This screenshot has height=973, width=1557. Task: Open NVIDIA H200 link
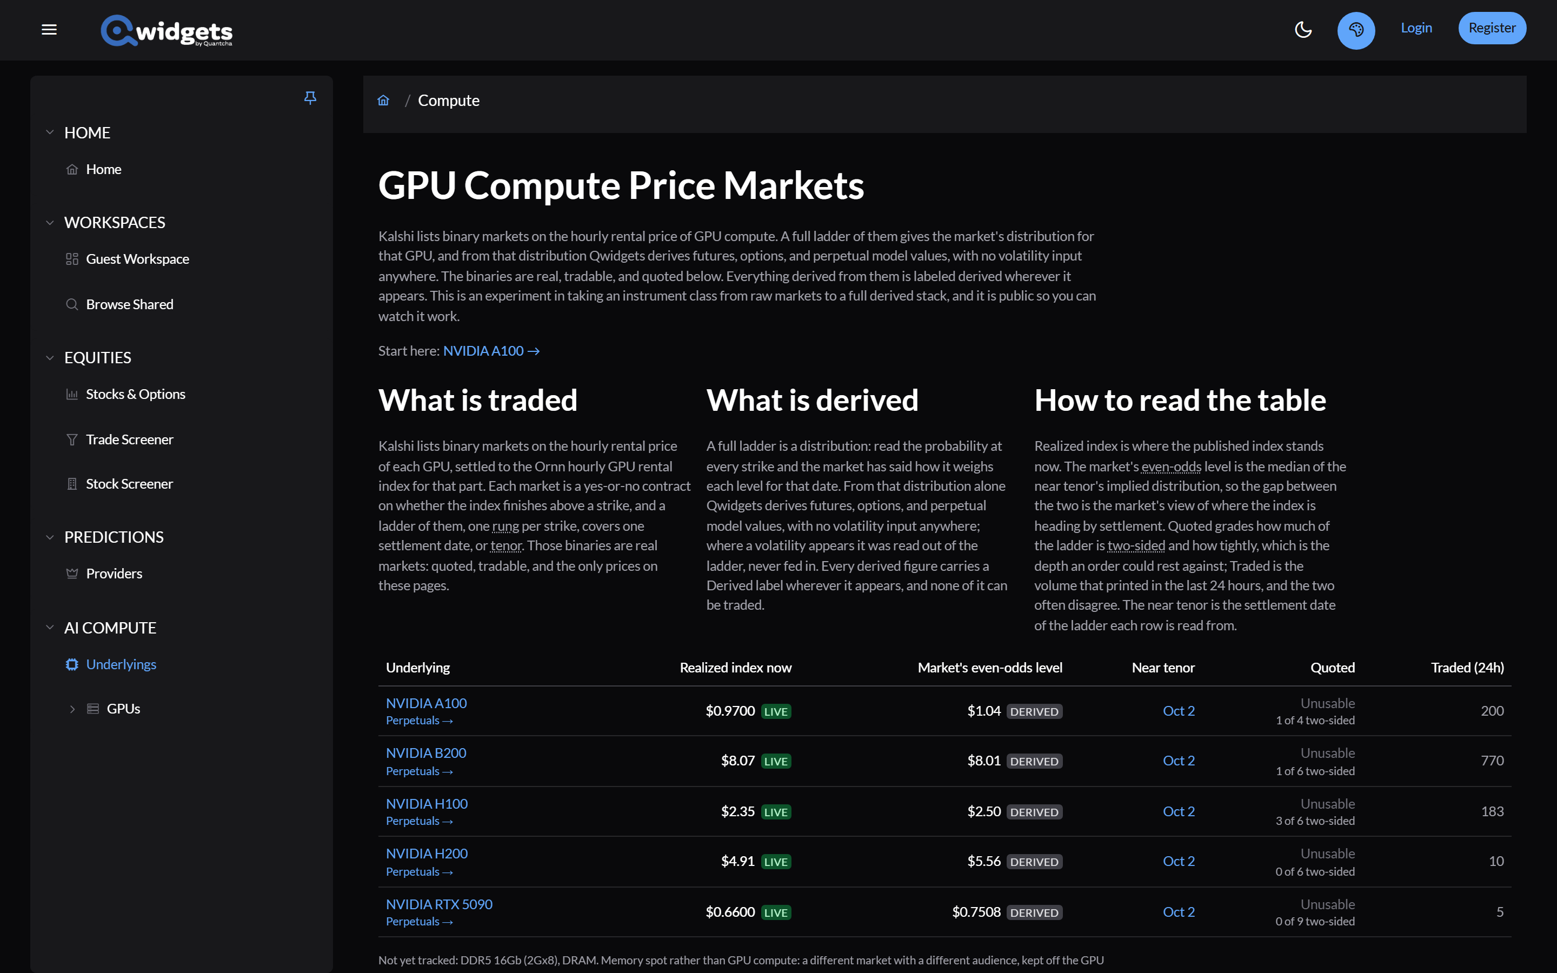(427, 854)
